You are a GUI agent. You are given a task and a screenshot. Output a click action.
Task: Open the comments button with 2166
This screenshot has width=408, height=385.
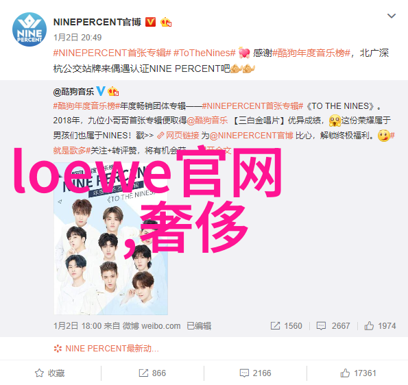pos(255,373)
